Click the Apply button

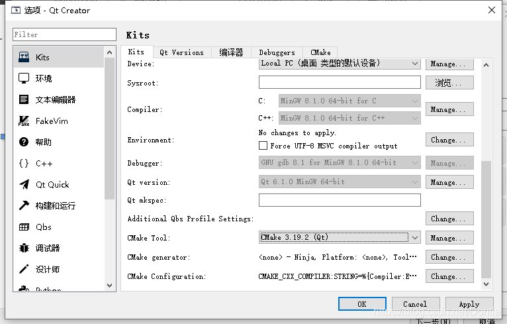pyautogui.click(x=469, y=304)
